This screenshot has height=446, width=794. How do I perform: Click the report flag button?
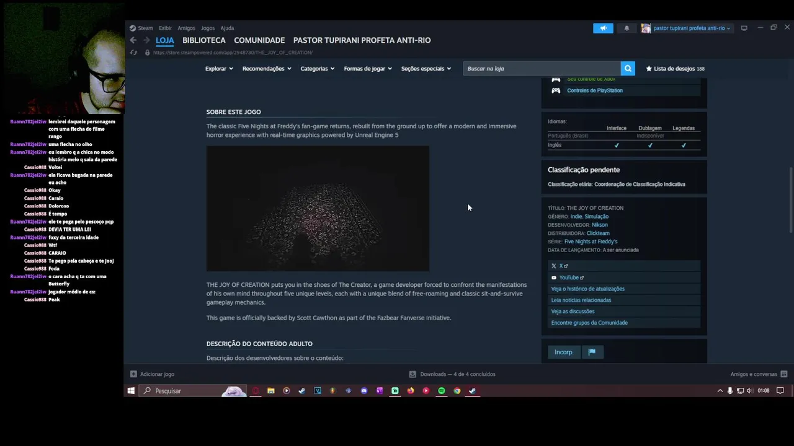point(592,352)
